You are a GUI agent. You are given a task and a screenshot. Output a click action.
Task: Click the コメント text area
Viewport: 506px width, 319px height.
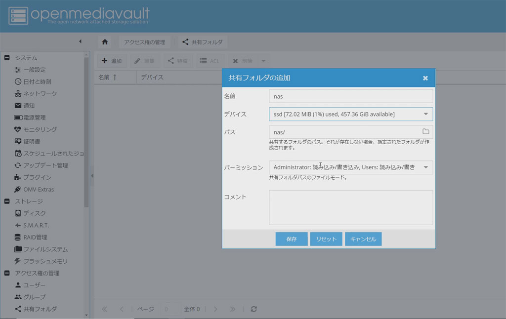351,207
